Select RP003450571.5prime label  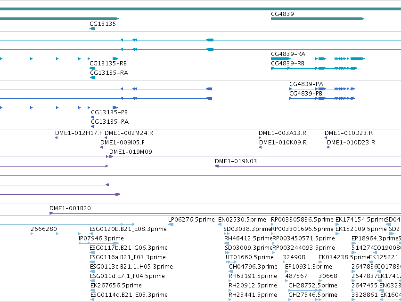tap(303, 238)
